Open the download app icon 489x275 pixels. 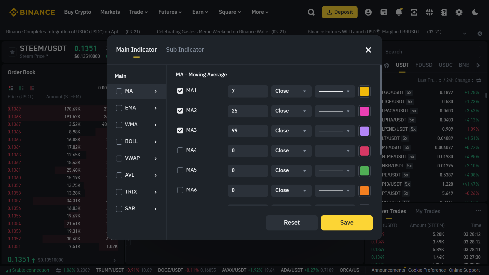tap(414, 12)
